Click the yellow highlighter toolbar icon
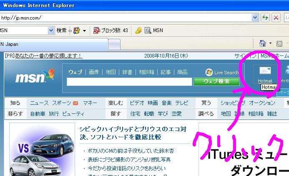The width and height of the screenshot is (289, 176). click(x=138, y=30)
